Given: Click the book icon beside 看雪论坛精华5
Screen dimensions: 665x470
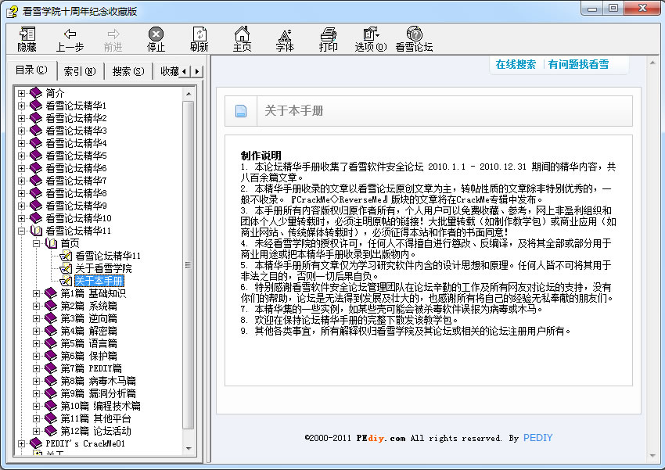Looking at the screenshot, I should tap(36, 156).
